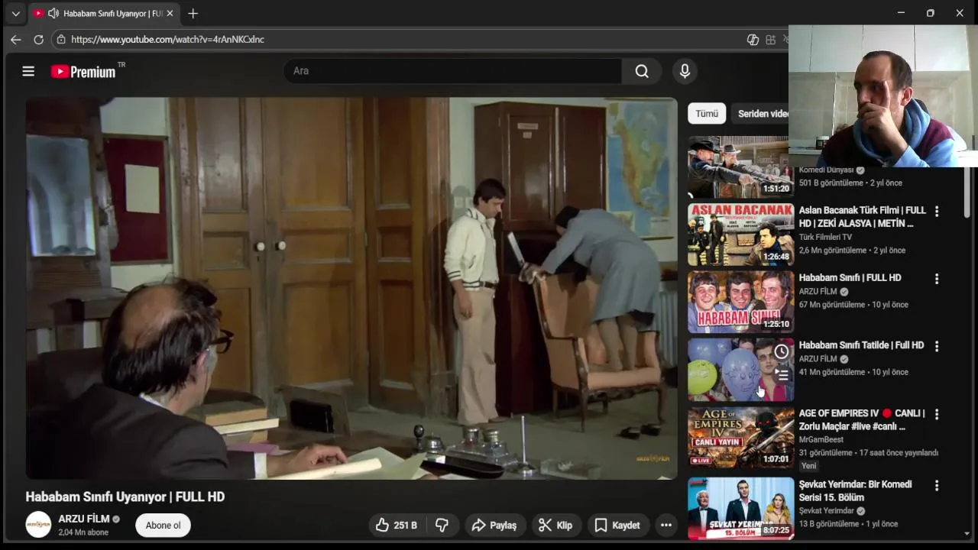Open Türk Filmleri TV channel name

[825, 237]
